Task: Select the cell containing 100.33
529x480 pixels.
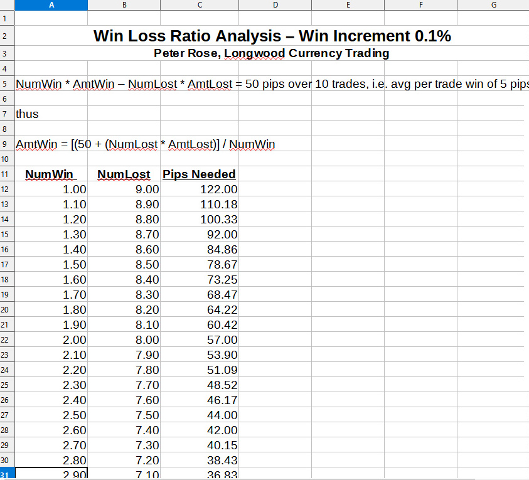Action: (x=218, y=220)
